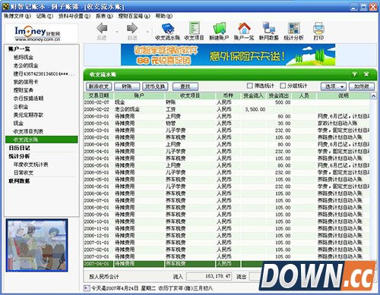Select 收支项目列表 in the sidebar
The height and width of the screenshot is (295, 380).
(28, 131)
